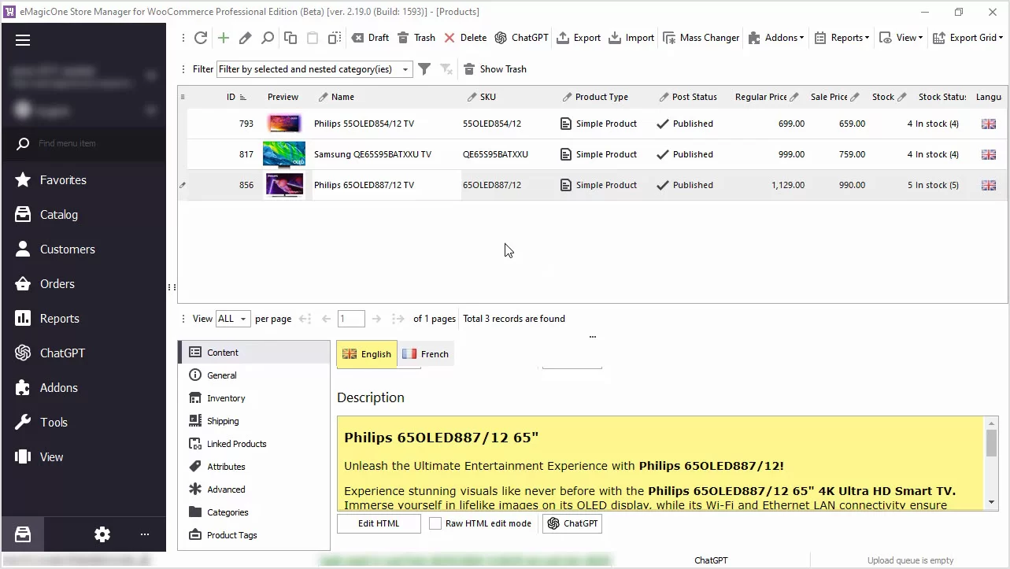Image resolution: width=1010 pixels, height=569 pixels.
Task: Select the Samsung QE65S95BATXXU TV thumbnail
Action: [x=283, y=154]
